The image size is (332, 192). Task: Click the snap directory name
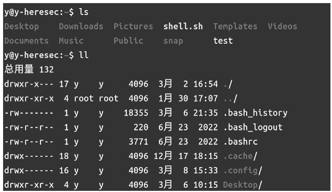click(173, 41)
